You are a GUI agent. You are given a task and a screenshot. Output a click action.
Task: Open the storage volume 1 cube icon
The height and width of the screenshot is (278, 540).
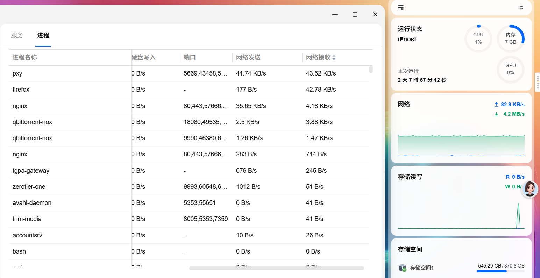point(403,268)
